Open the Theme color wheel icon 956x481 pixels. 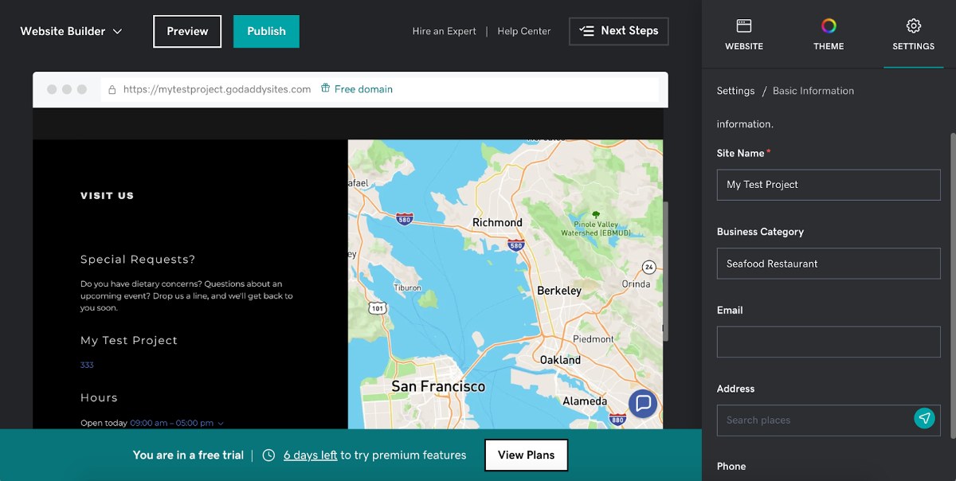coord(829,26)
